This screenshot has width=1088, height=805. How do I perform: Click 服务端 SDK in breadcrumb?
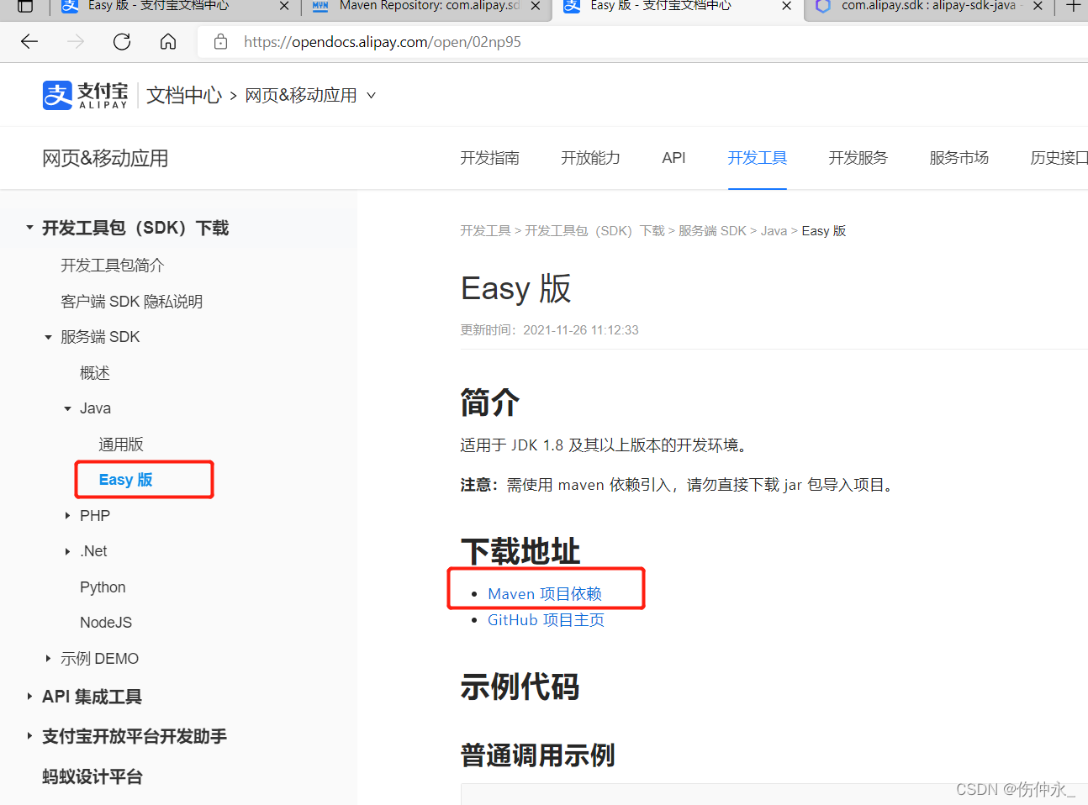pos(712,231)
